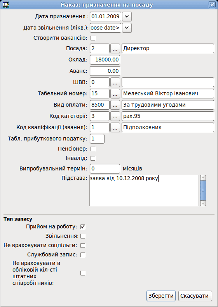This screenshot has height=307, width=218.
Task: Open the lookup browser for Посада
Action: 115,49
